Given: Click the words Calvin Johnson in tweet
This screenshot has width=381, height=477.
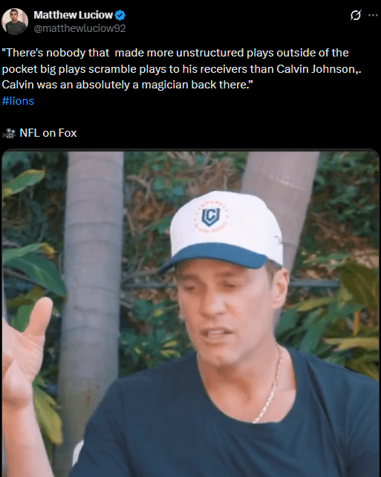Looking at the screenshot, I should (x=316, y=69).
